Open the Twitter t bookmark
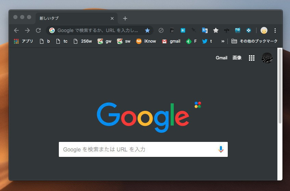The width and height of the screenshot is (290, 191). coord(207,41)
